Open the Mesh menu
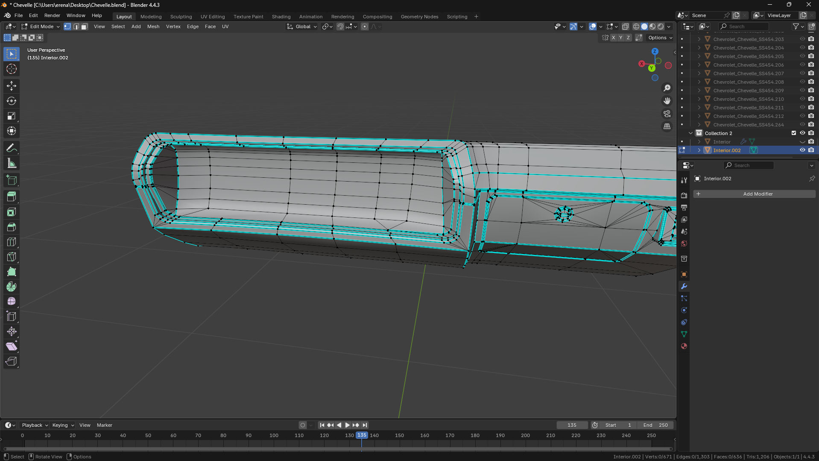 point(153,26)
